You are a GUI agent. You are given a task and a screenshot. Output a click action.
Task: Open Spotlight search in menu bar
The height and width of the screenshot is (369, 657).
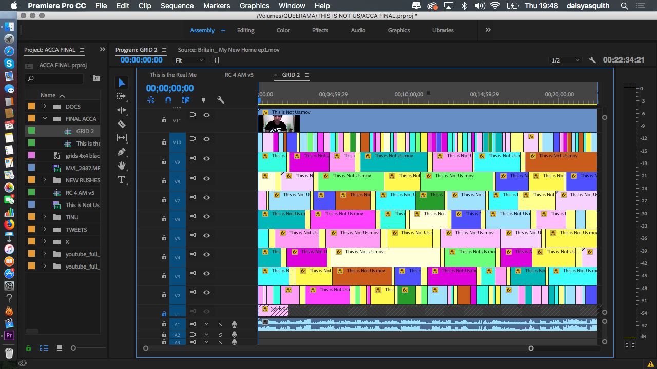[x=624, y=6]
